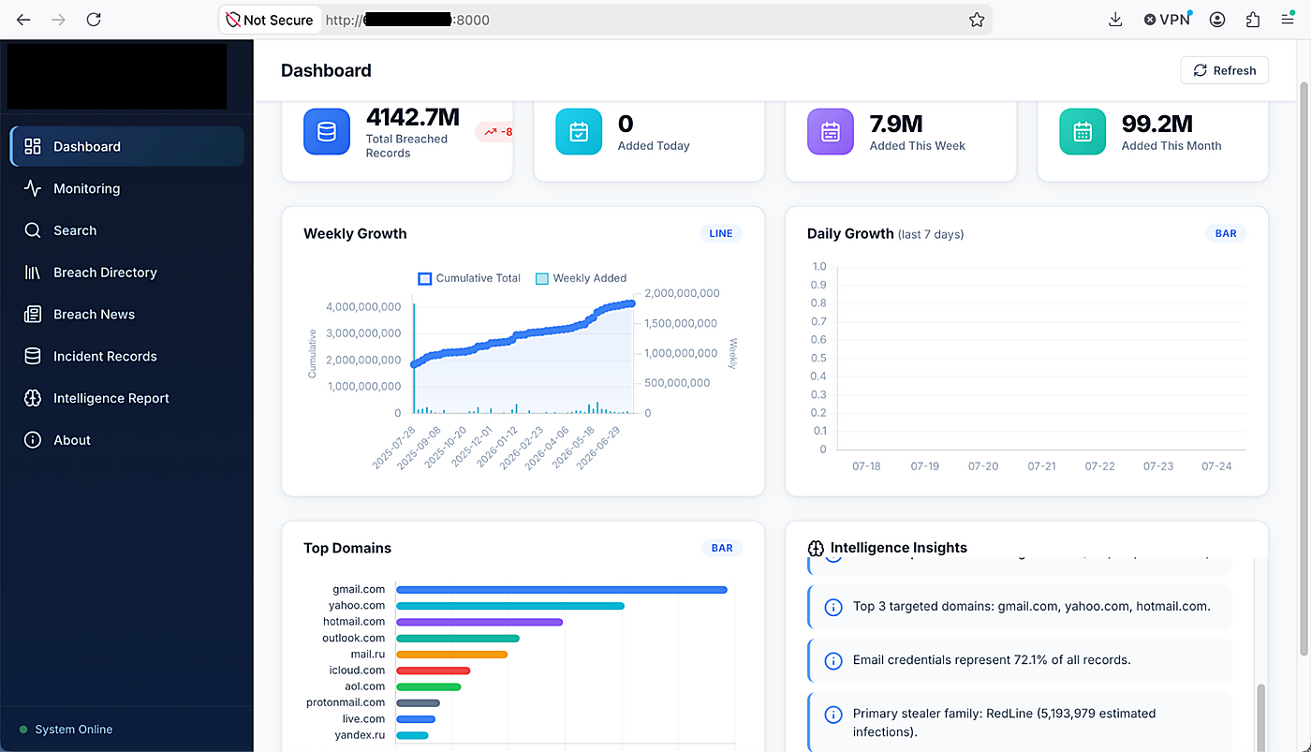This screenshot has height=752, width=1311.
Task: Toggle the Cumulative Total legend box
Action: click(x=424, y=278)
